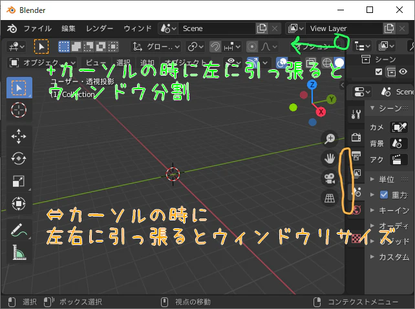The image size is (415, 309).
Task: Toggle viewport gizmos display button
Action: tap(253, 63)
